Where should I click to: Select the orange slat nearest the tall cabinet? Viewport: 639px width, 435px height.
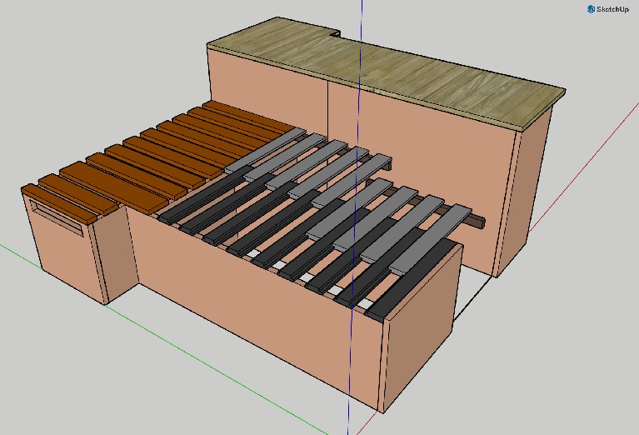coord(248,116)
